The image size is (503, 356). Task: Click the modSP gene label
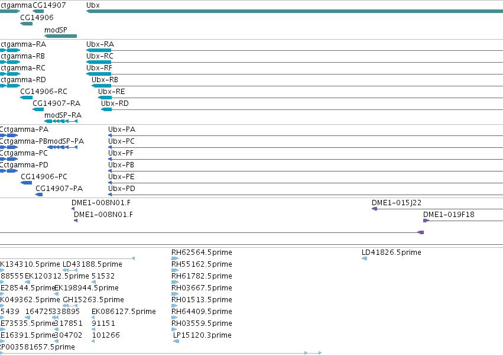click(56, 30)
